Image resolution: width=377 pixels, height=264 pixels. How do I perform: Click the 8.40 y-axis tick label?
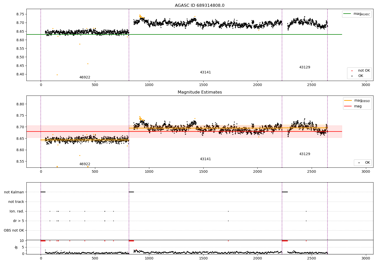[20, 74]
